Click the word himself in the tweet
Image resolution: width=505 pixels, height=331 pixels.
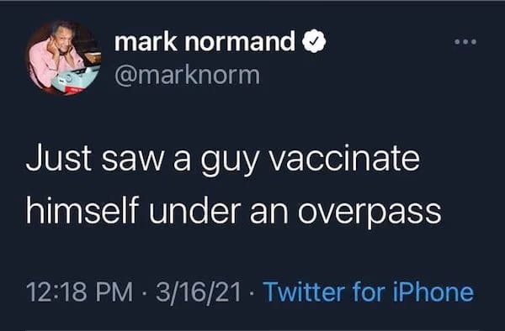pyautogui.click(x=82, y=210)
